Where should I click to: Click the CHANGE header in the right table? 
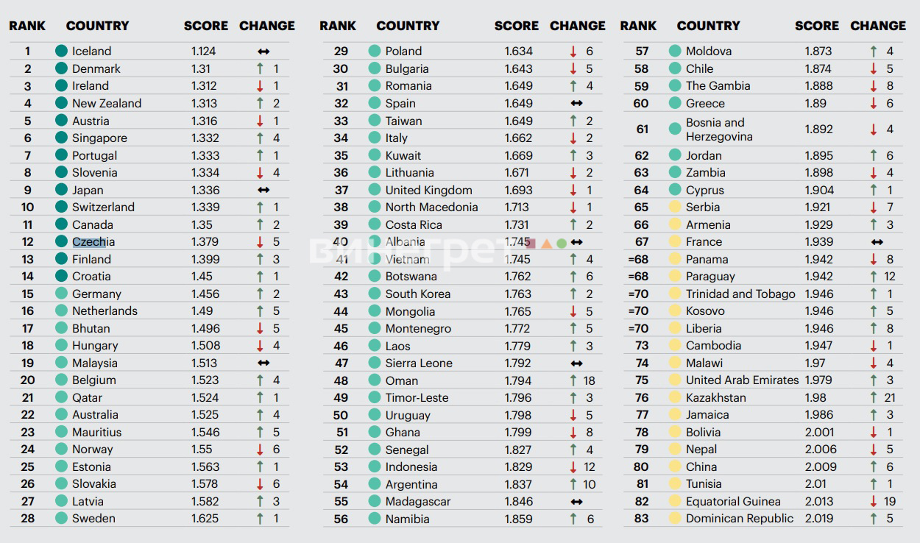tap(878, 26)
